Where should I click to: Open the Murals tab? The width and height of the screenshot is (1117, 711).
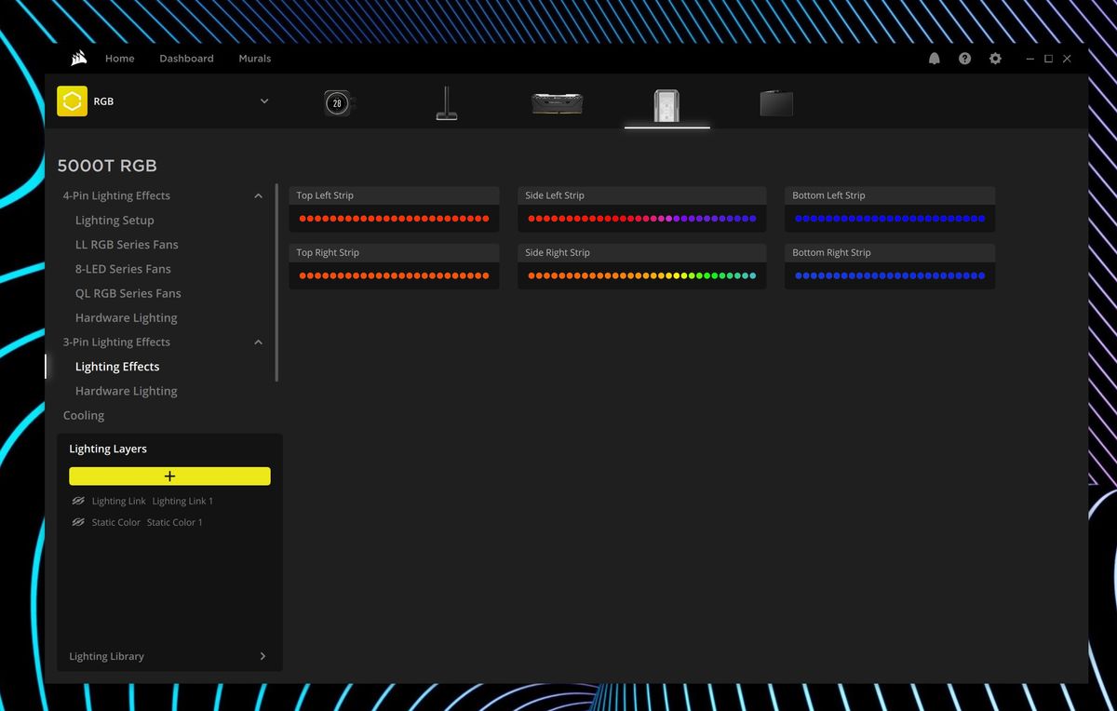[x=254, y=58]
